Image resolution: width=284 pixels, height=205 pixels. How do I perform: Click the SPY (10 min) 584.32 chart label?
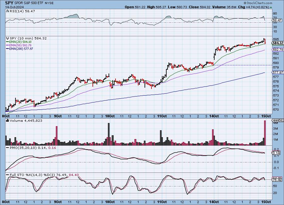click(x=28, y=38)
